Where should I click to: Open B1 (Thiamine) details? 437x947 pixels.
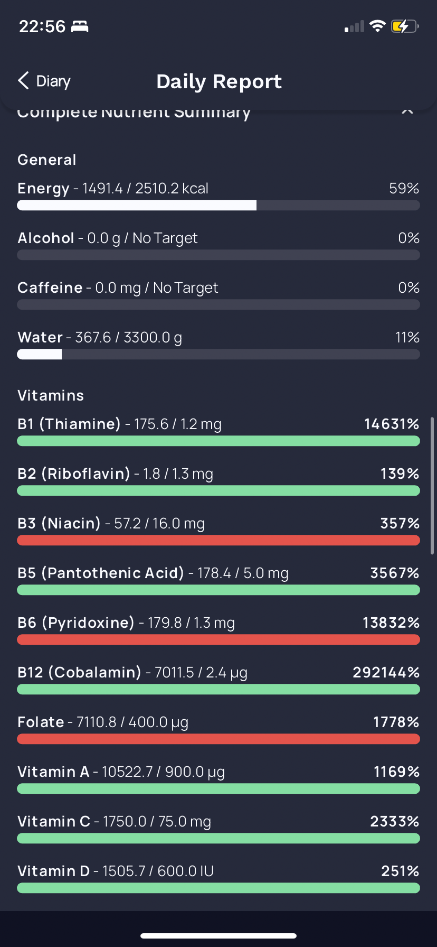(218, 432)
